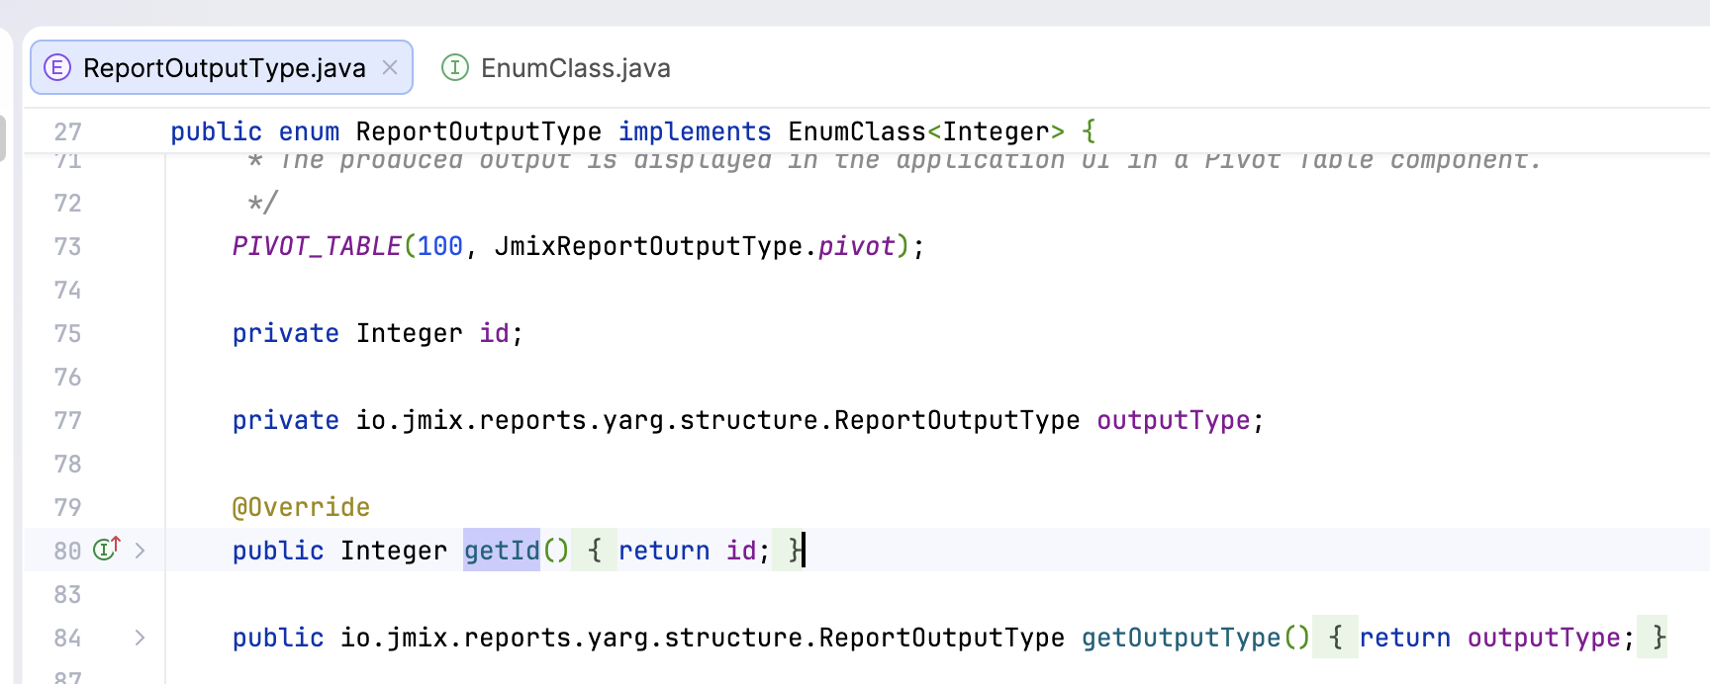
Task: Click EnumClass in the sticky header line
Action: click(856, 131)
